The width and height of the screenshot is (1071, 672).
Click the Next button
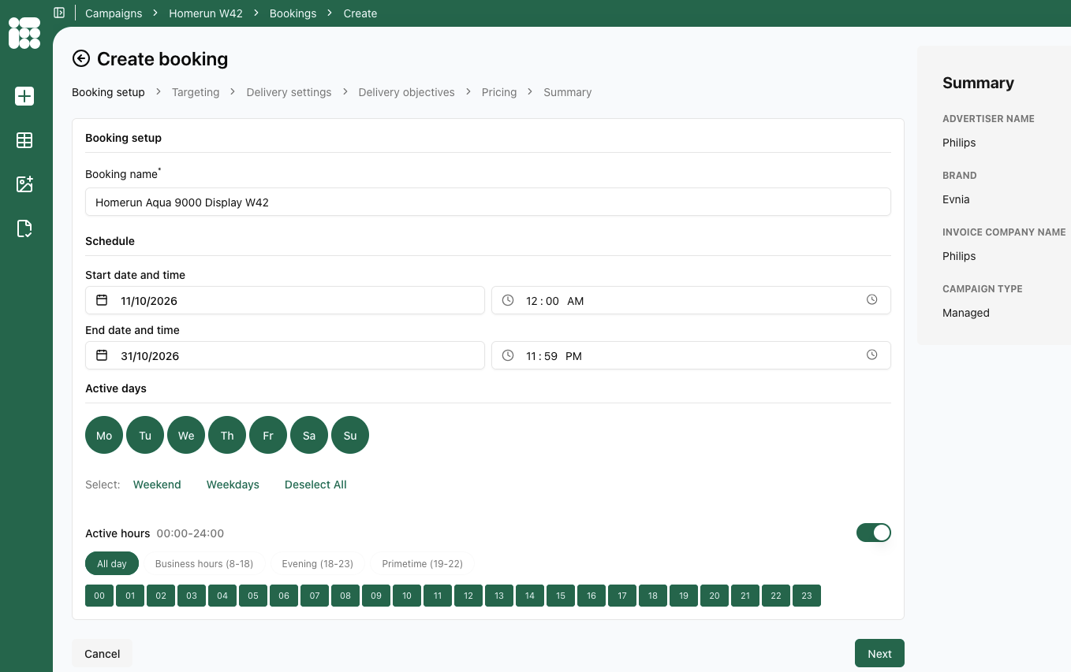(x=879, y=653)
